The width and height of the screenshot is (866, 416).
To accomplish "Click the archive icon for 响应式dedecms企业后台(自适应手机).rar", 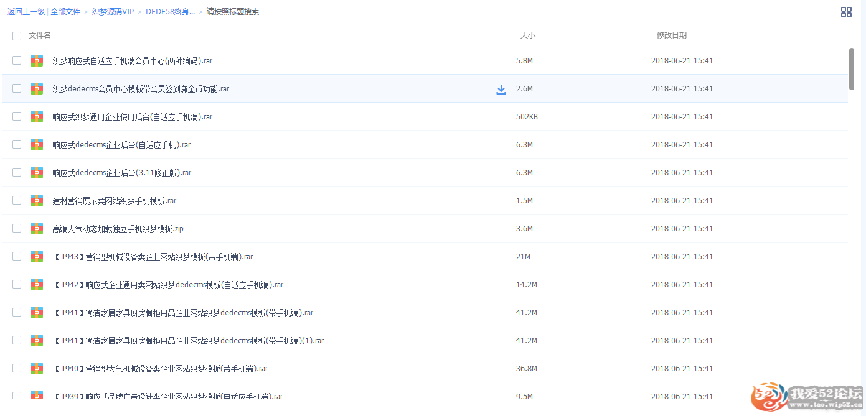I will [x=37, y=145].
